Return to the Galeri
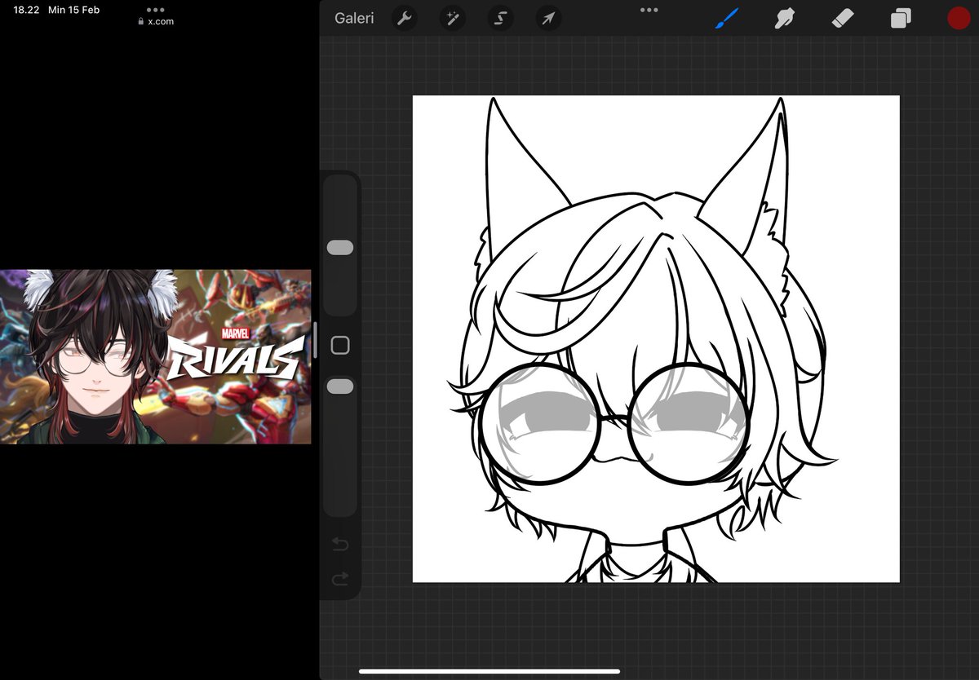The width and height of the screenshot is (979, 680). coord(354,17)
